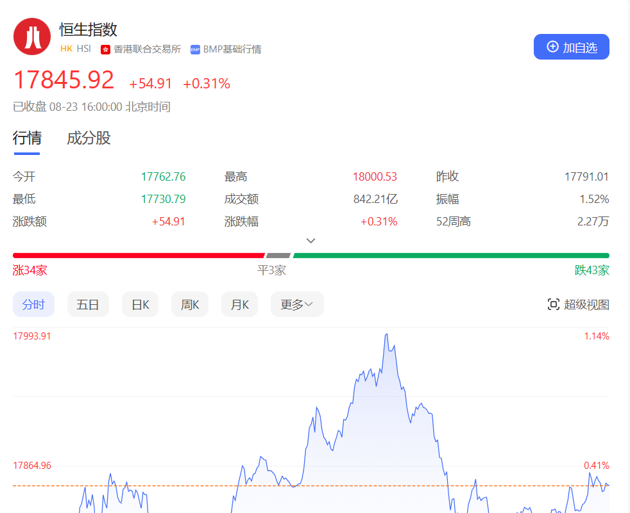Click the super view frame icon
This screenshot has height=513, width=630.
(553, 304)
